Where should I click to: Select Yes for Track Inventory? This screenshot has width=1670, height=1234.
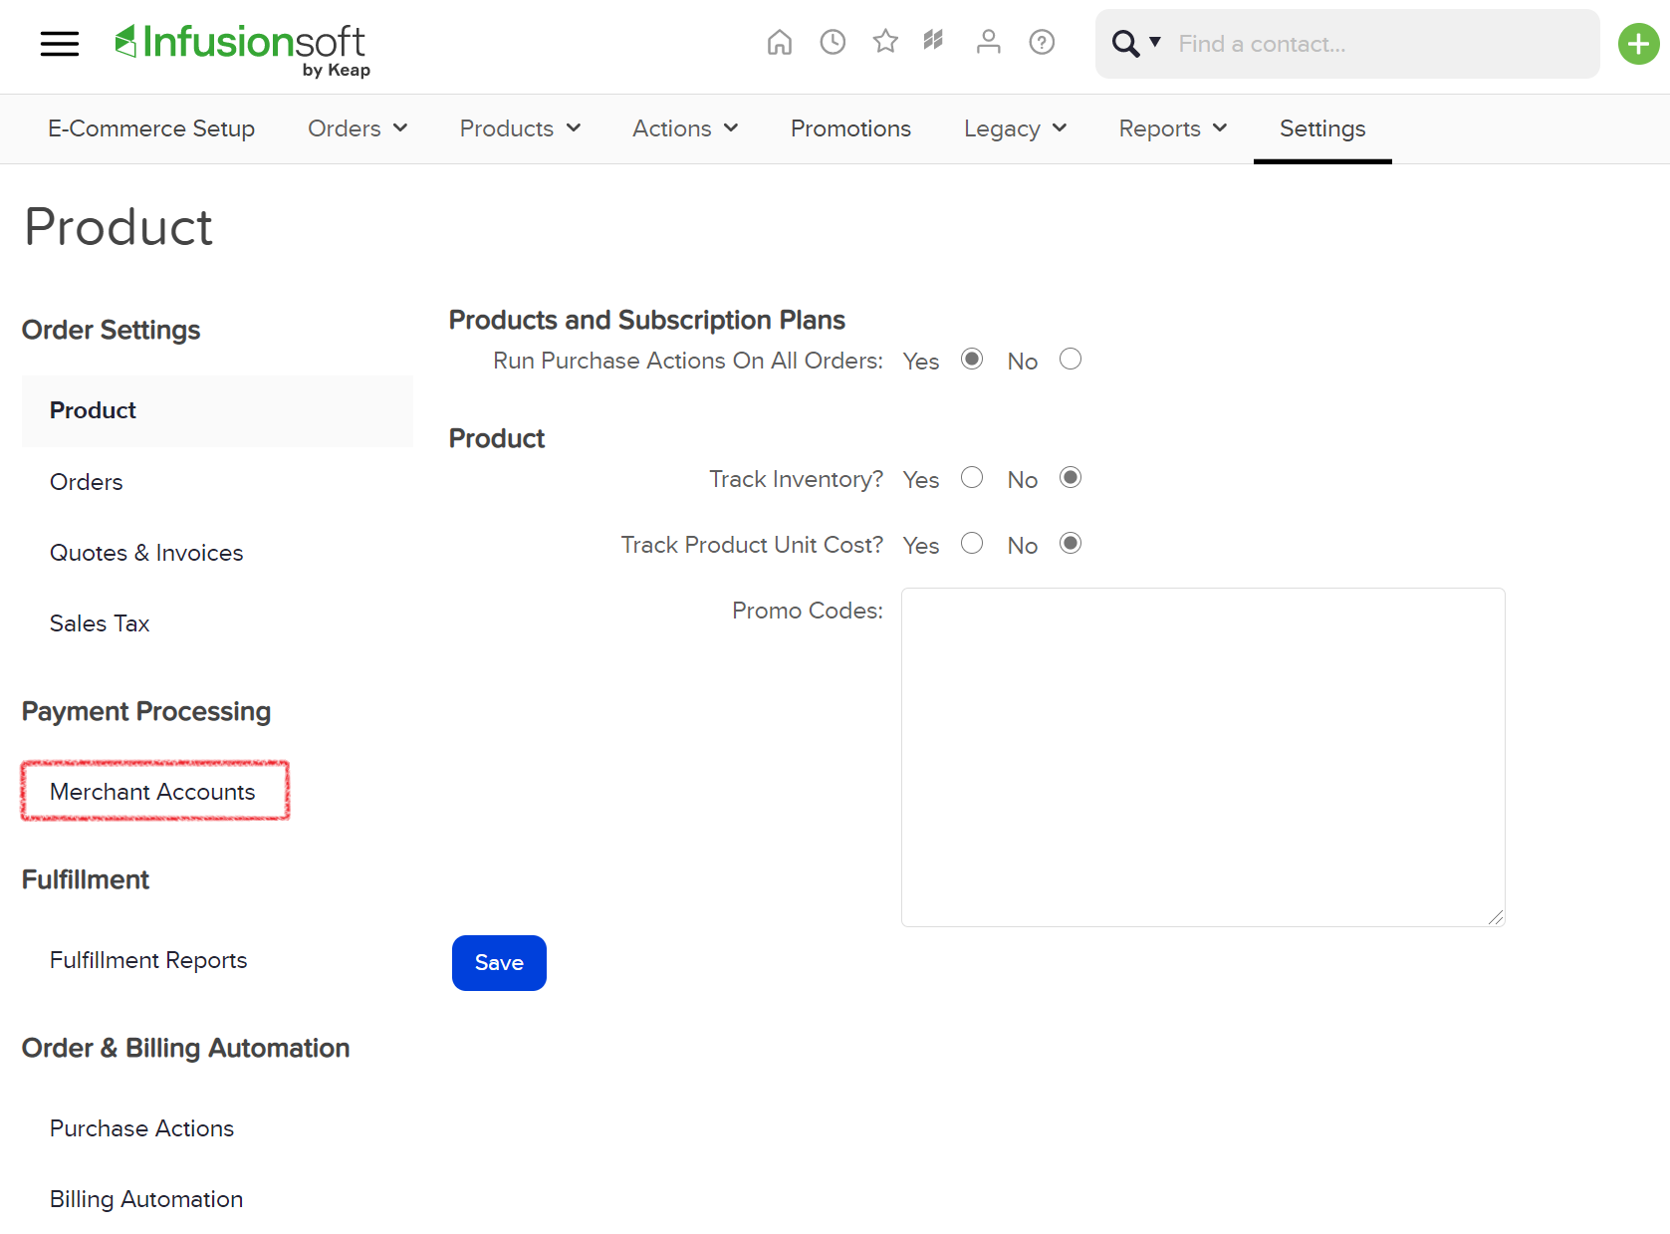click(972, 477)
